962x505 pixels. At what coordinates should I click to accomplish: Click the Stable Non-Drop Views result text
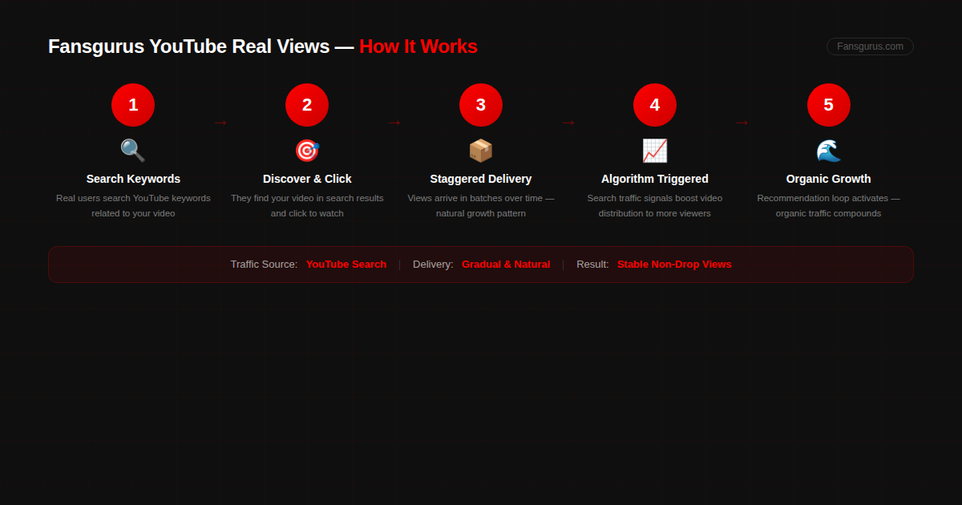coord(674,264)
